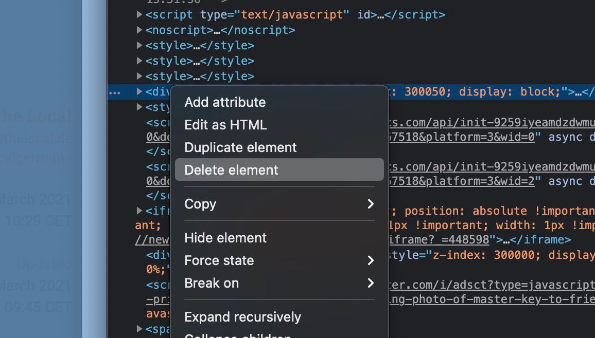Viewport: 595px width, 338px height.
Task: Click the Force state chevron arrow
Action: point(371,260)
